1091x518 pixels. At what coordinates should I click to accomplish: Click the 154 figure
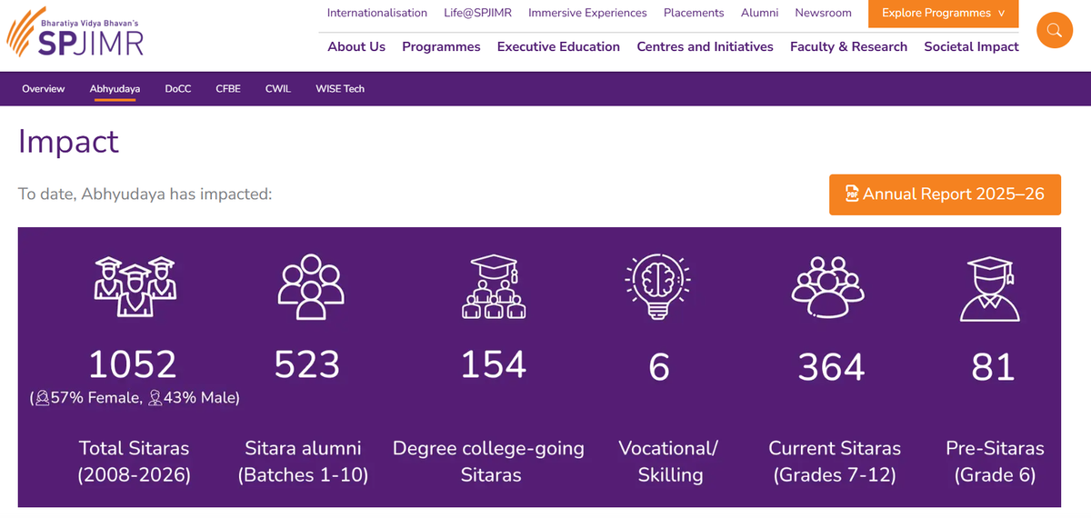click(494, 364)
